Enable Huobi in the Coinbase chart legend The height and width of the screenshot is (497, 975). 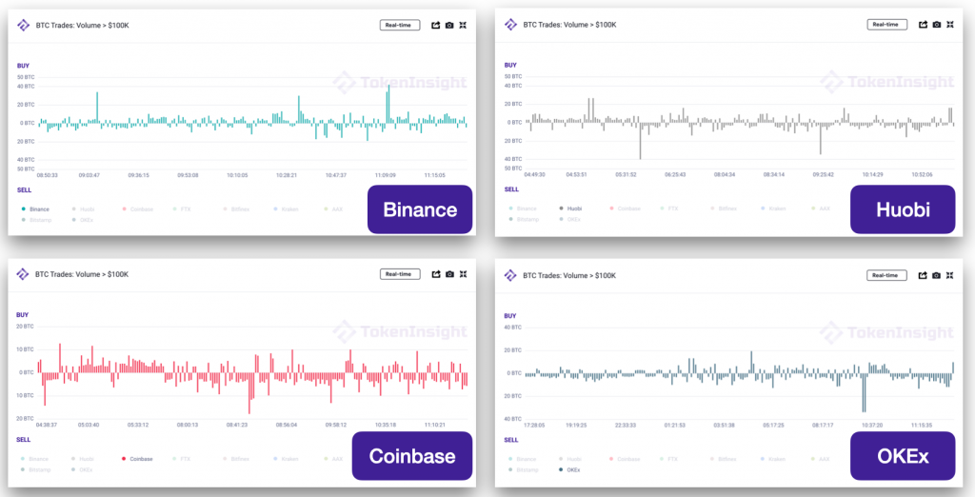[x=82, y=458]
